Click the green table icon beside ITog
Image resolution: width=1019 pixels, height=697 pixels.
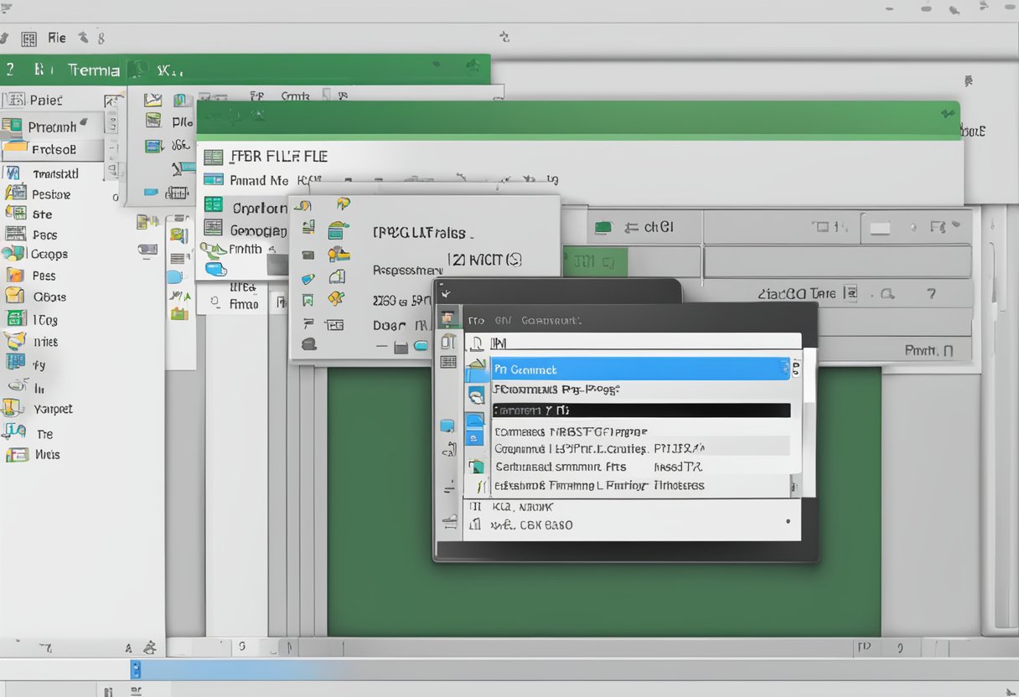(x=14, y=318)
